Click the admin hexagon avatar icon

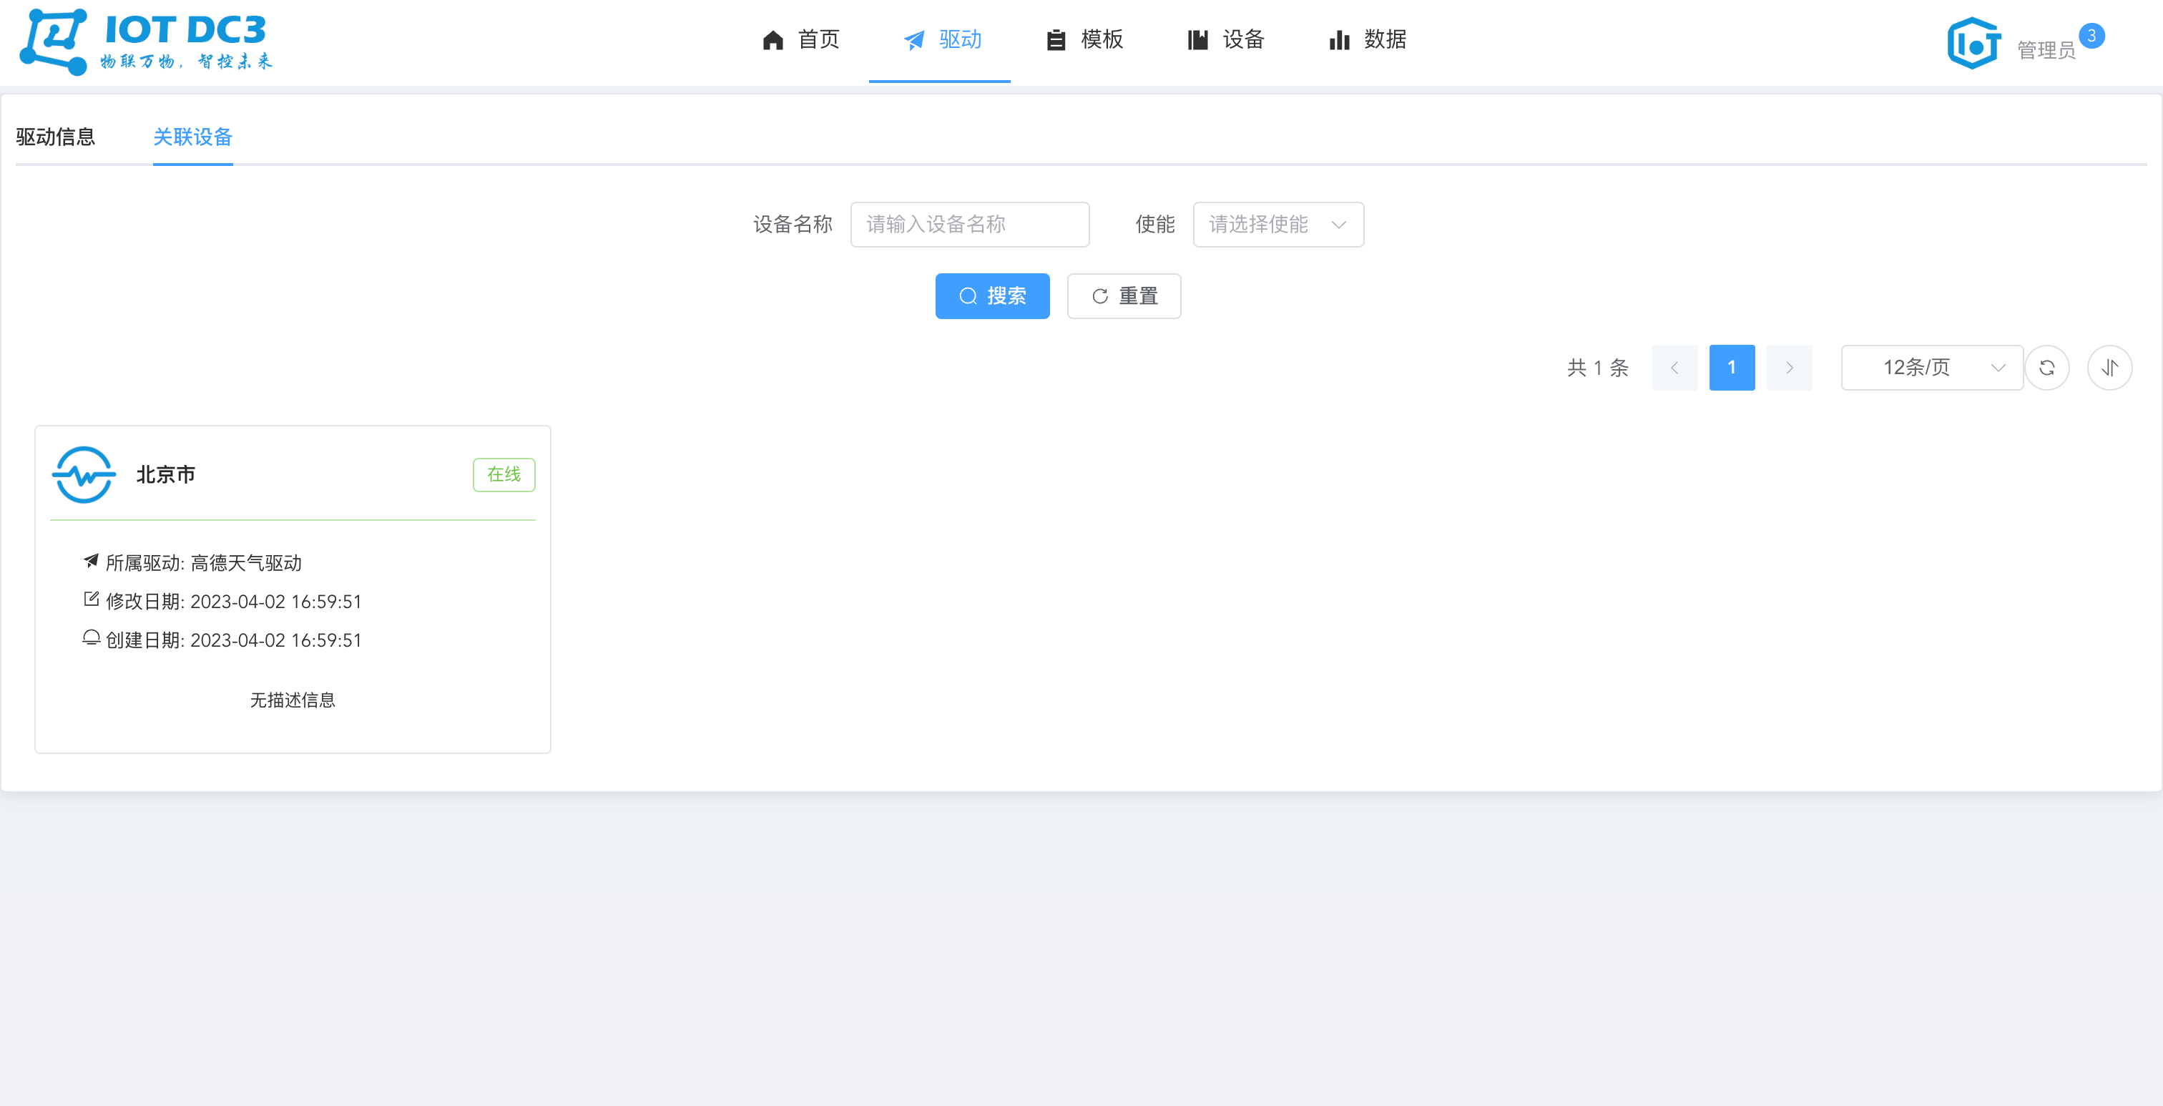[1973, 42]
